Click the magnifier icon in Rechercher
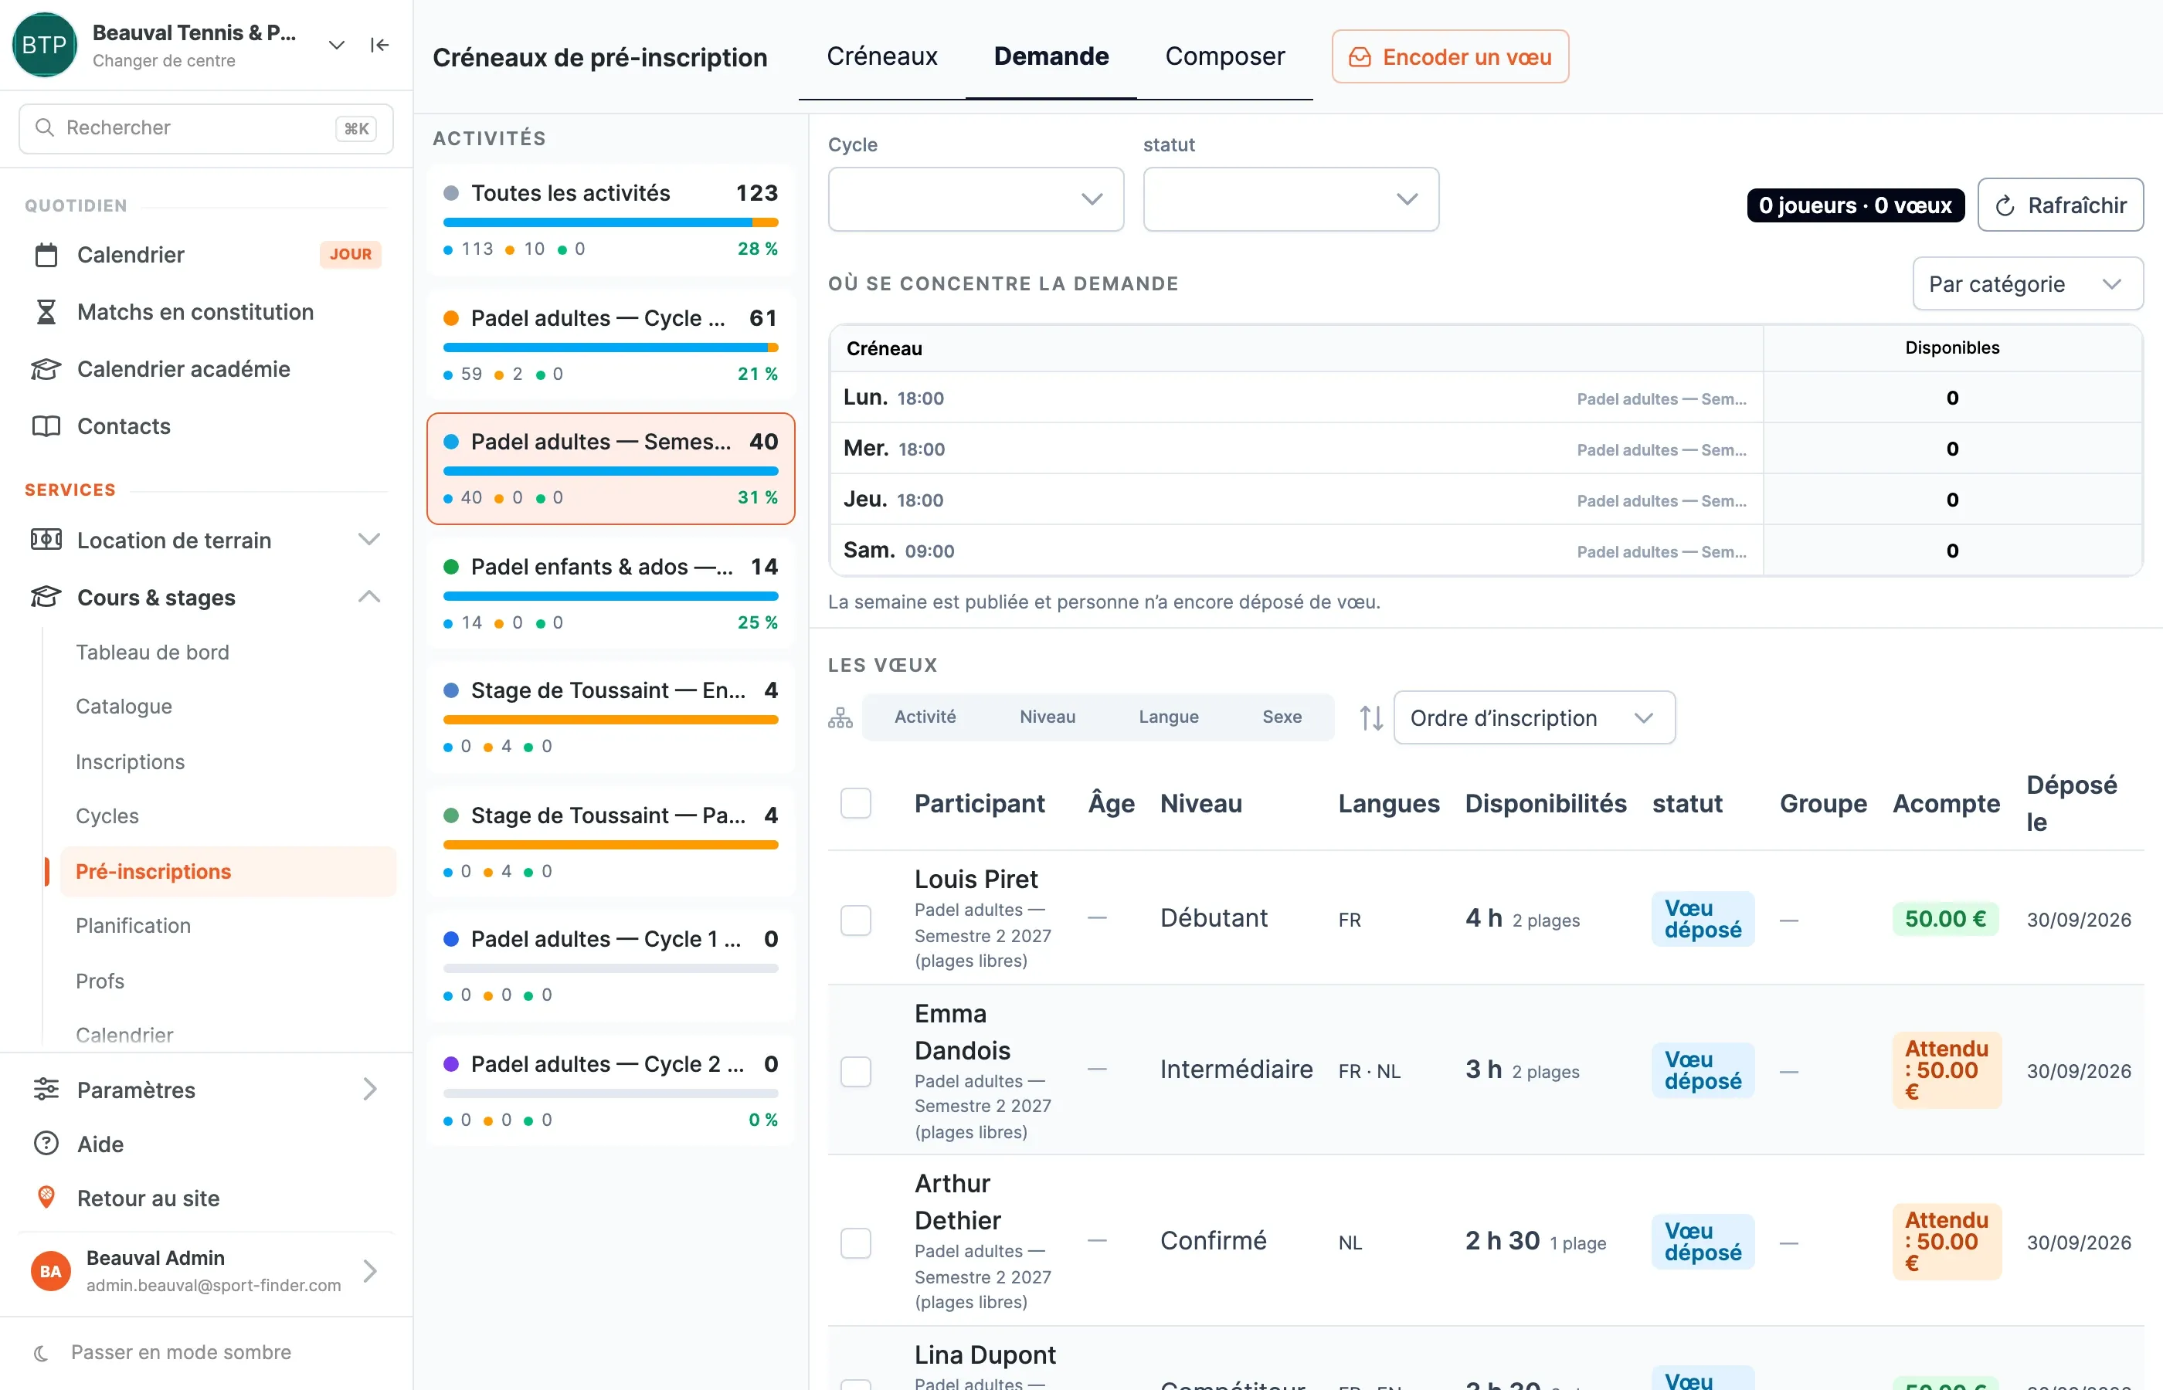 pos(44,128)
